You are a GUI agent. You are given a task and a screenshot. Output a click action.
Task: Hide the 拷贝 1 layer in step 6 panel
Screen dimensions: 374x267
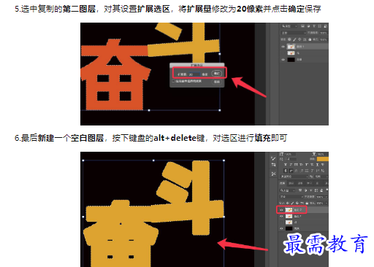coord(281,216)
